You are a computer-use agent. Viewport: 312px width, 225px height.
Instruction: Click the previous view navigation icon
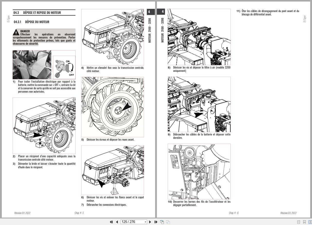(162, 222)
